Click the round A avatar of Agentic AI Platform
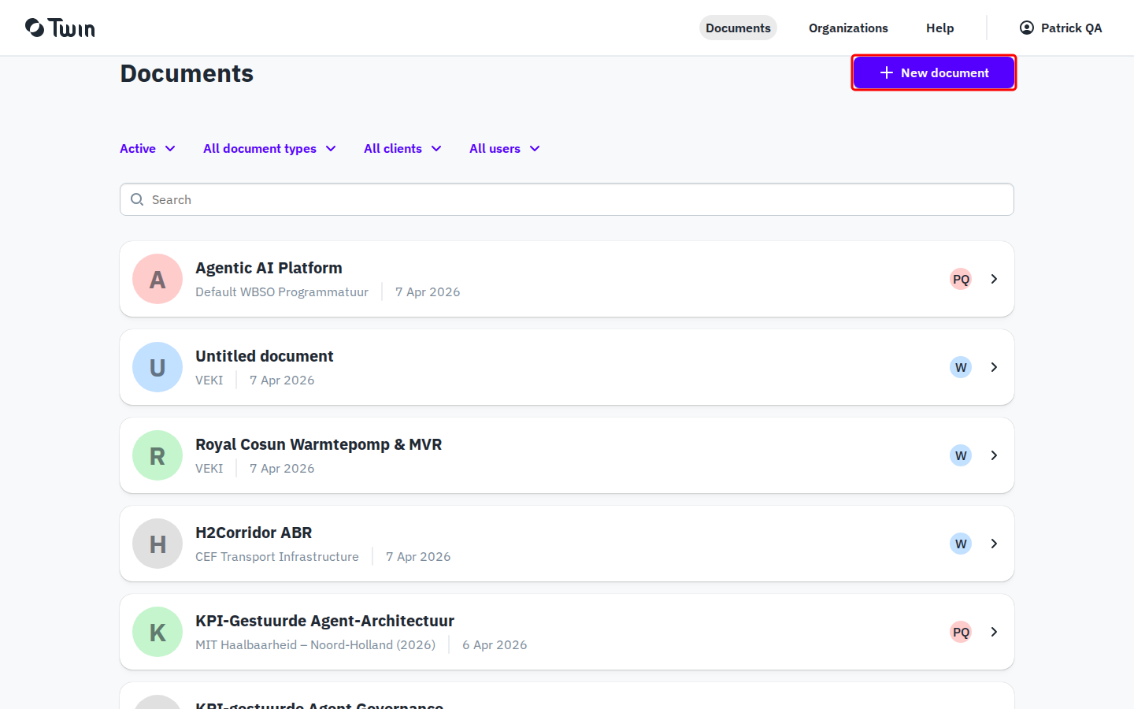This screenshot has height=709, width=1134. coord(157,279)
